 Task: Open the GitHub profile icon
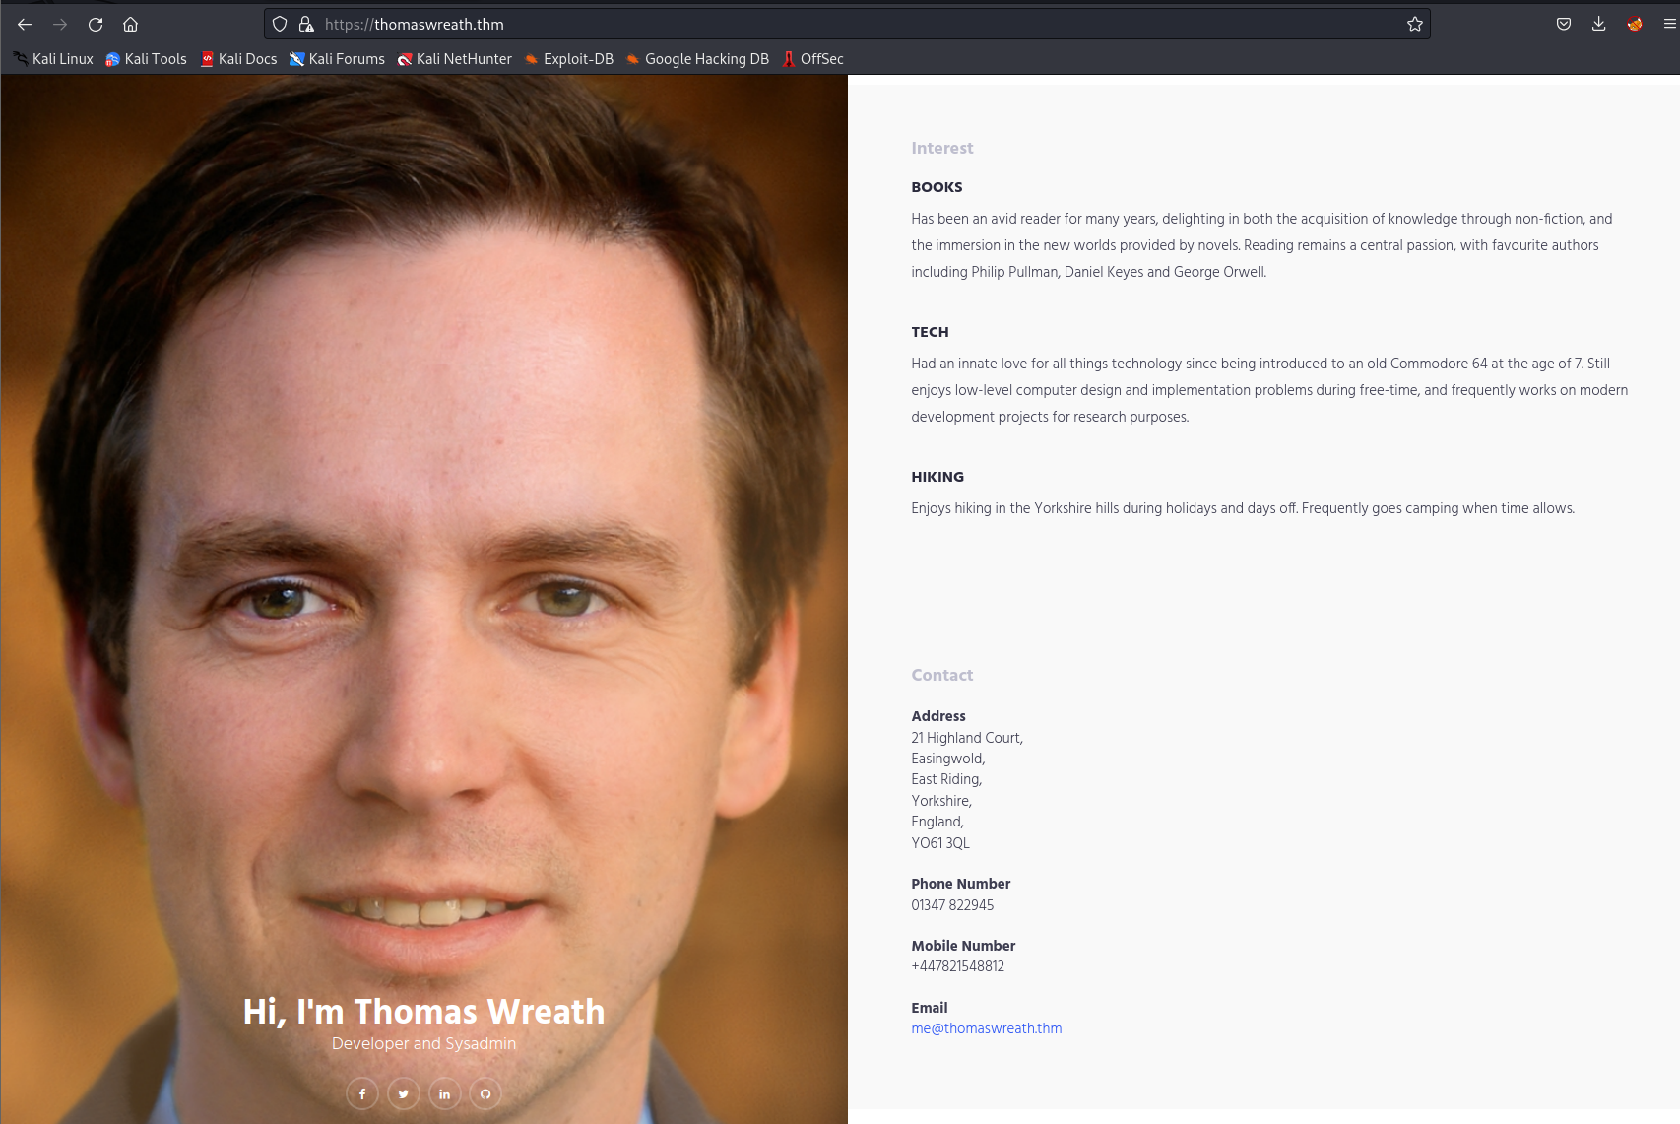pyautogui.click(x=485, y=1093)
